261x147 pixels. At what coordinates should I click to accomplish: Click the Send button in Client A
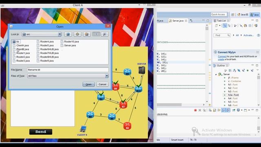click(41, 131)
